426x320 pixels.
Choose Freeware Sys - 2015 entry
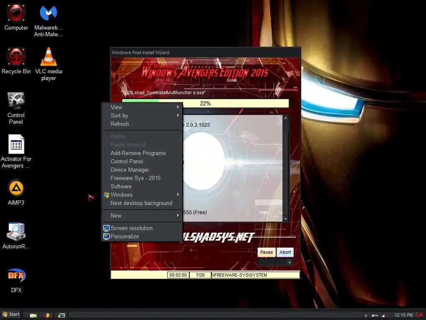(x=142, y=178)
